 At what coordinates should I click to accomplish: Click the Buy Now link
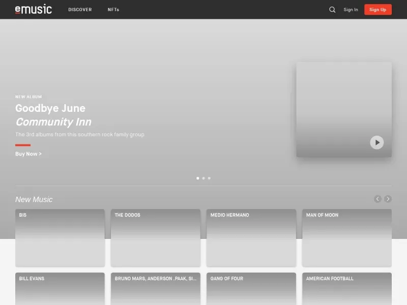click(28, 154)
